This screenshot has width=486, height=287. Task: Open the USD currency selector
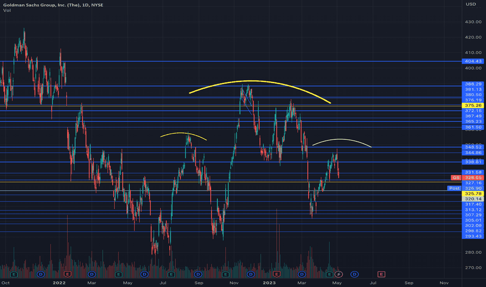tap(471, 4)
